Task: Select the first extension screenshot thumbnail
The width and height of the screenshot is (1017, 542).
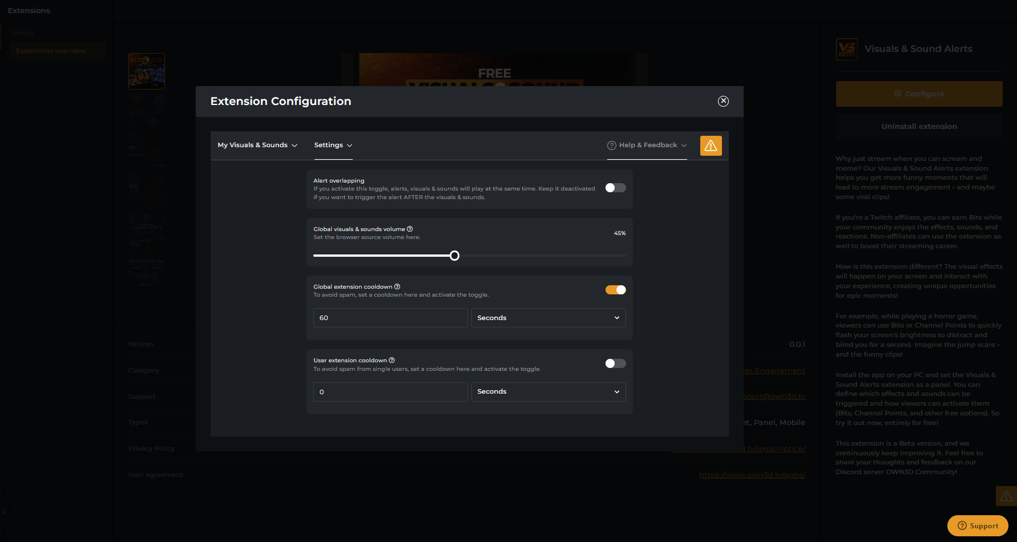Action: (147, 71)
